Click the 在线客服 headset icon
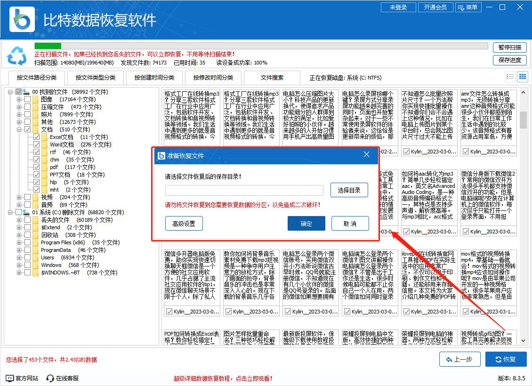The height and width of the screenshot is (386, 532). 50,378
